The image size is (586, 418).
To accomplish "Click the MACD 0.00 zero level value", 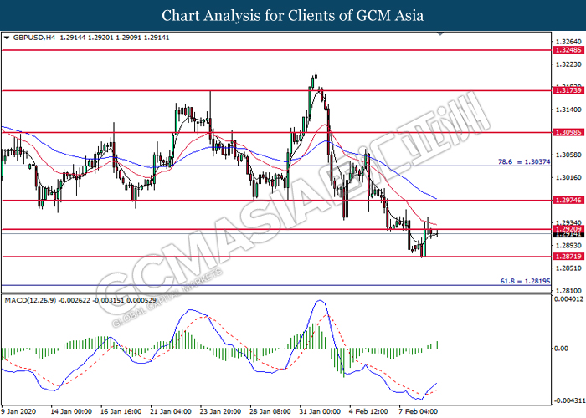I will [562, 349].
